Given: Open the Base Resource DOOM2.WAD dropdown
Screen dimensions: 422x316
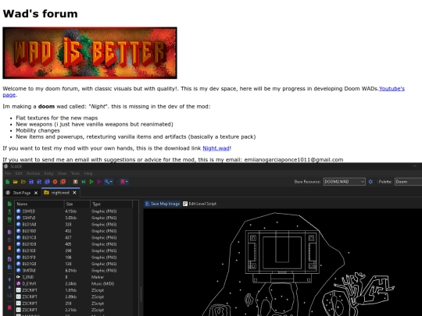Looking at the screenshot, I should [x=344, y=182].
